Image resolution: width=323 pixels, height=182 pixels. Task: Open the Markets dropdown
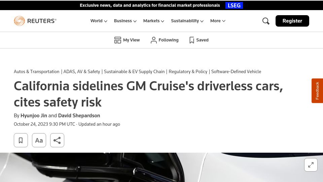[154, 21]
